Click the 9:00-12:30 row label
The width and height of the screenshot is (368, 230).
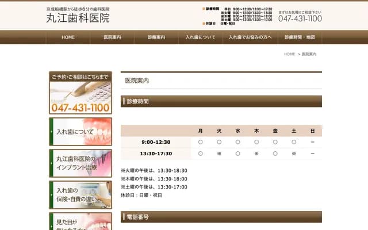coord(155,141)
